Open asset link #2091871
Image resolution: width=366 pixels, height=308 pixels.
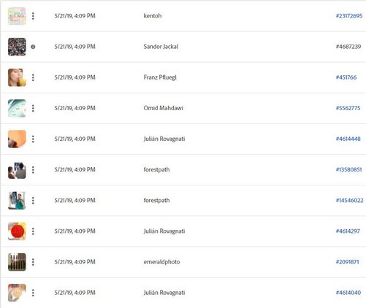[347, 262]
